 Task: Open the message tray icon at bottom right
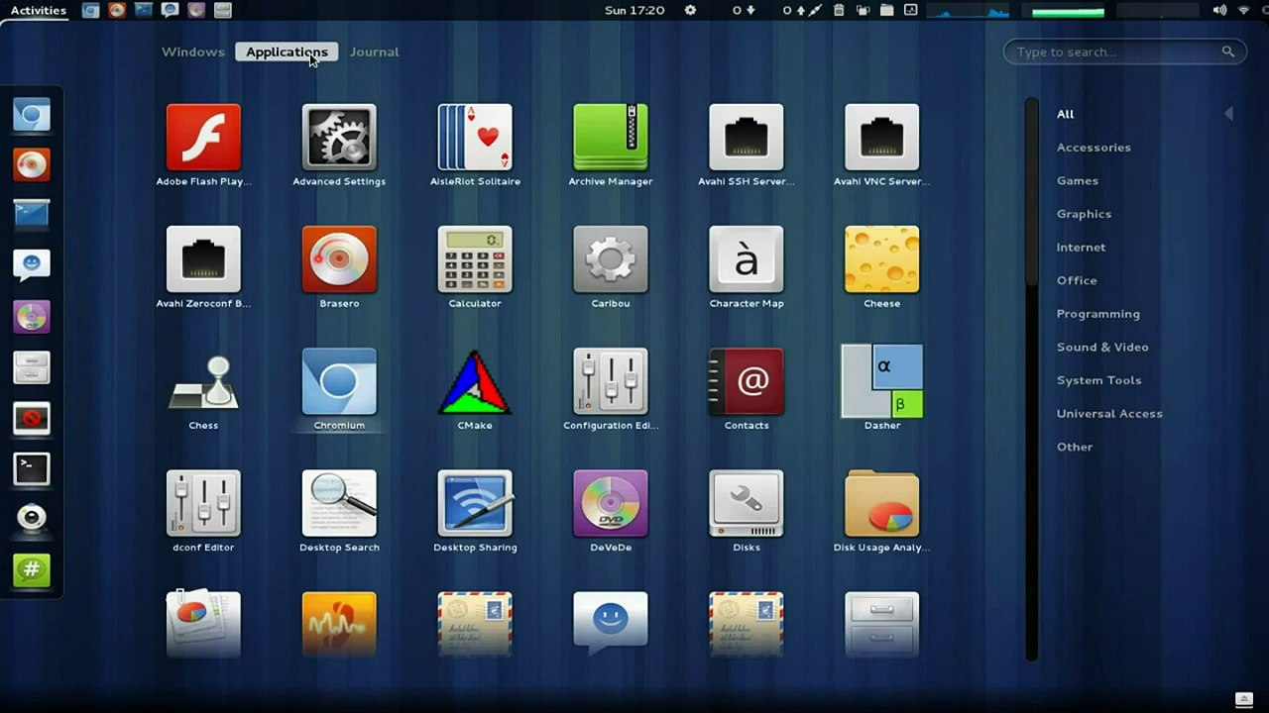point(1244,700)
